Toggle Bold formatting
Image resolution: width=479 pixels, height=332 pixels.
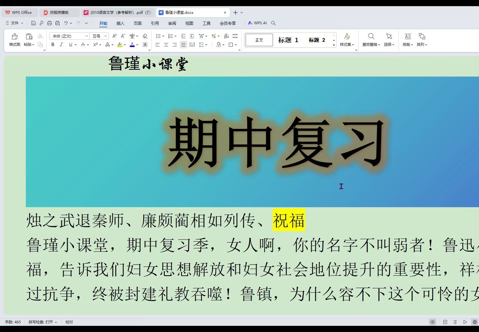pyautogui.click(x=53, y=45)
